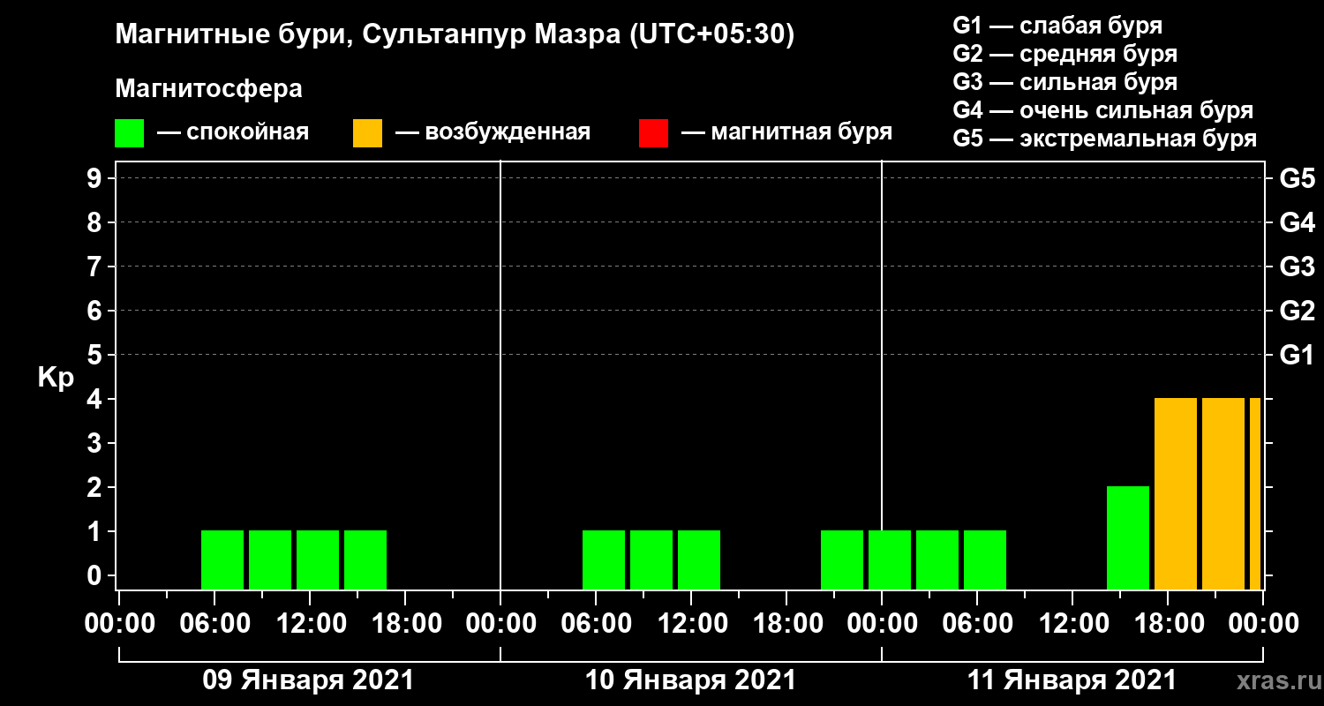Click the first orange Kp 4 bar on 11 January
The width and height of the screenshot is (1324, 706).
click(x=1176, y=493)
